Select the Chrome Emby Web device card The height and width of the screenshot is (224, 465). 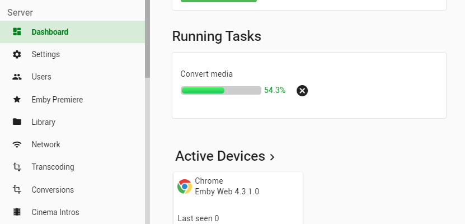(x=238, y=199)
